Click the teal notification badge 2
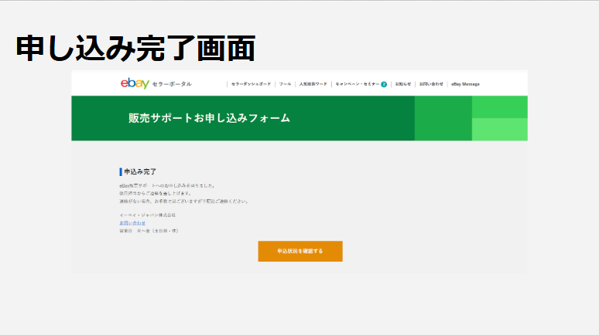Viewport: 599px width, 335px height. pyautogui.click(x=384, y=85)
